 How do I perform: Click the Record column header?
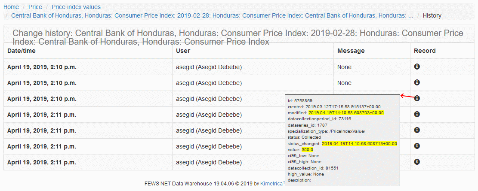[x=425, y=51]
